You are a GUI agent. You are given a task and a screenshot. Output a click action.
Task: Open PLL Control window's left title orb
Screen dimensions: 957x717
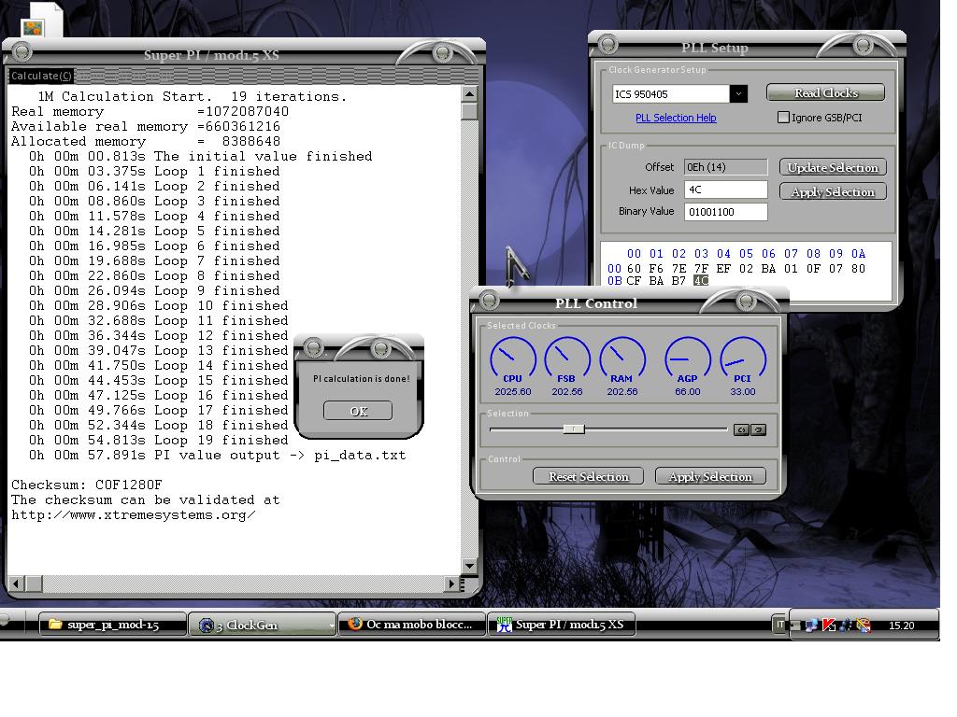[x=489, y=300]
